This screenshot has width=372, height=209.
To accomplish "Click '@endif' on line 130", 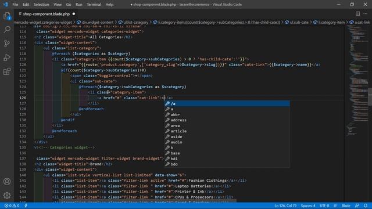I will 67,120.
